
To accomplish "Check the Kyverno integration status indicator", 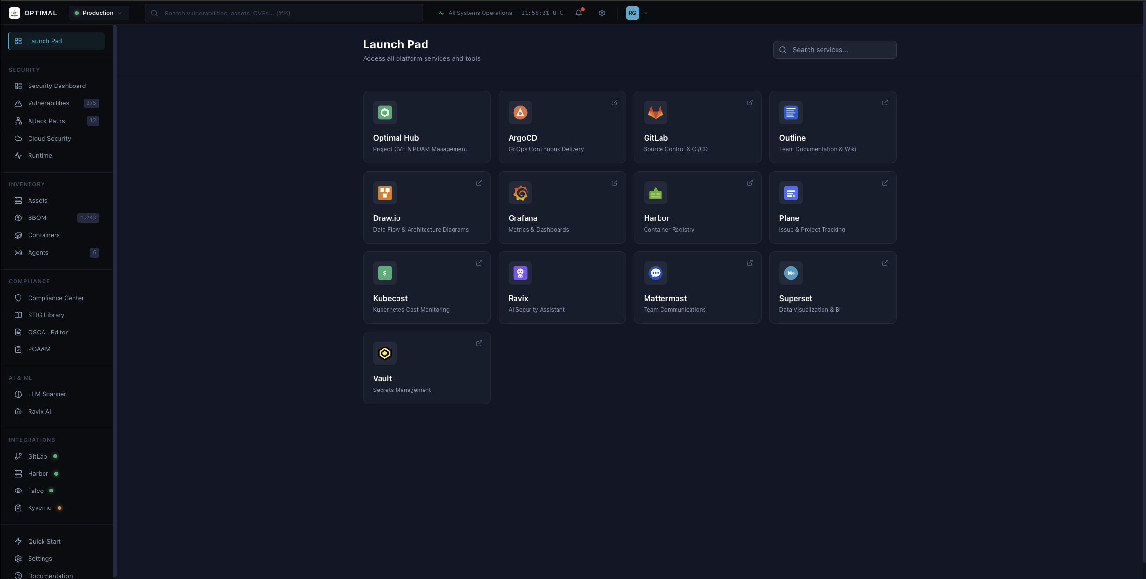I will [x=59, y=508].
